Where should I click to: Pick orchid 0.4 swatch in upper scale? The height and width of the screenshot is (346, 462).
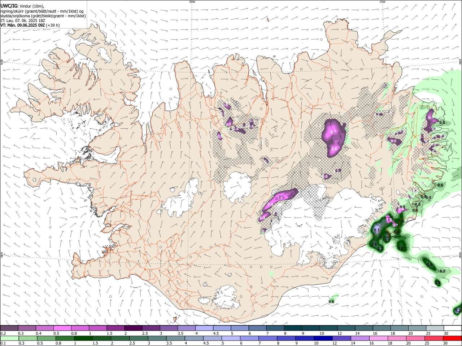coord(44,328)
